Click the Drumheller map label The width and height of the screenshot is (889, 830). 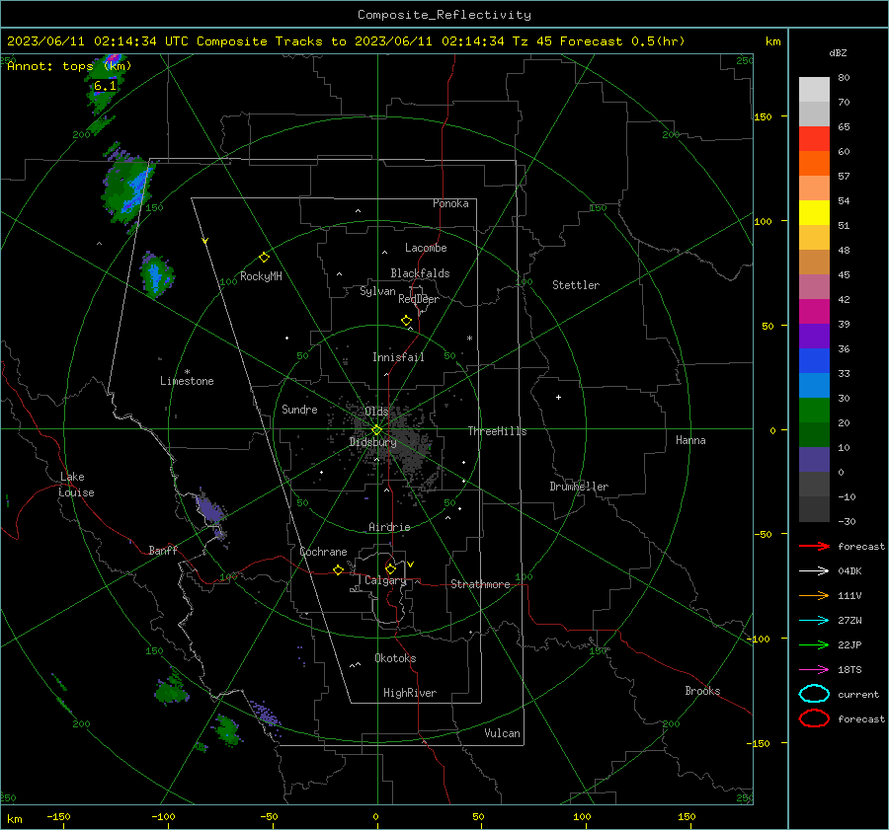point(579,487)
